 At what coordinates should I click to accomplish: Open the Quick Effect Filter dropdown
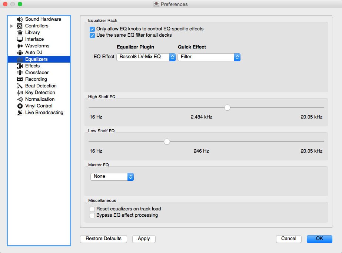[x=209, y=57]
